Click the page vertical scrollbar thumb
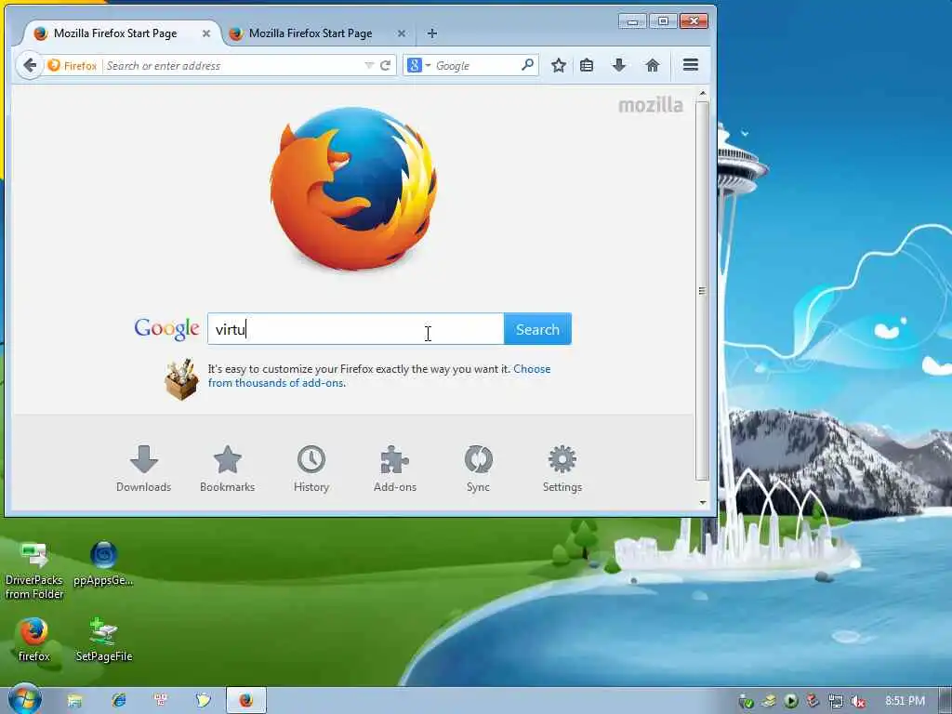Screen dimensions: 952x714 703,291
